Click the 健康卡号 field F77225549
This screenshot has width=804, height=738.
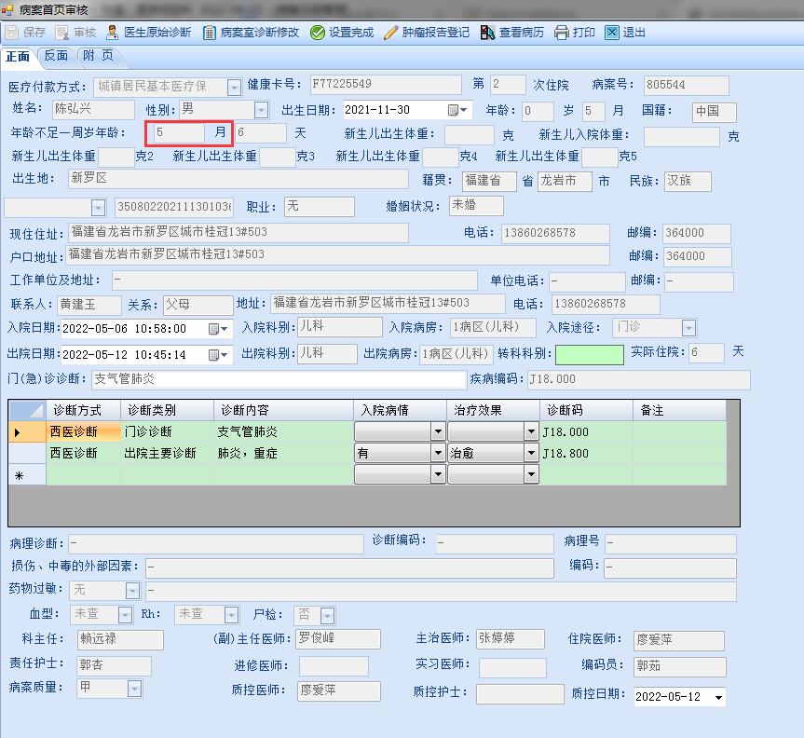pyautogui.click(x=386, y=85)
